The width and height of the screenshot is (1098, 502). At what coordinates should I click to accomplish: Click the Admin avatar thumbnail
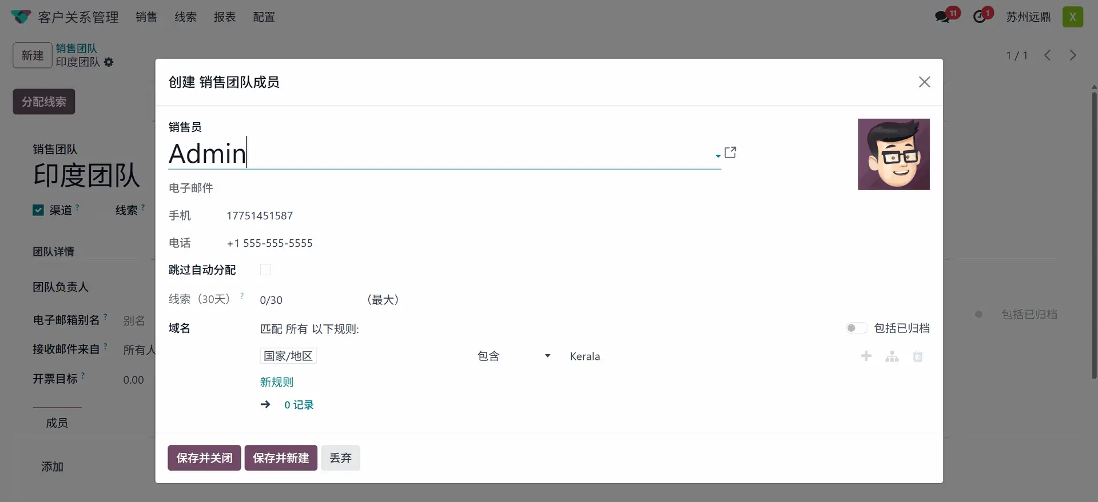[893, 154]
